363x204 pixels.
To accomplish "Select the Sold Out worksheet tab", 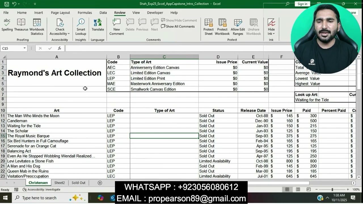I will [x=79, y=183].
